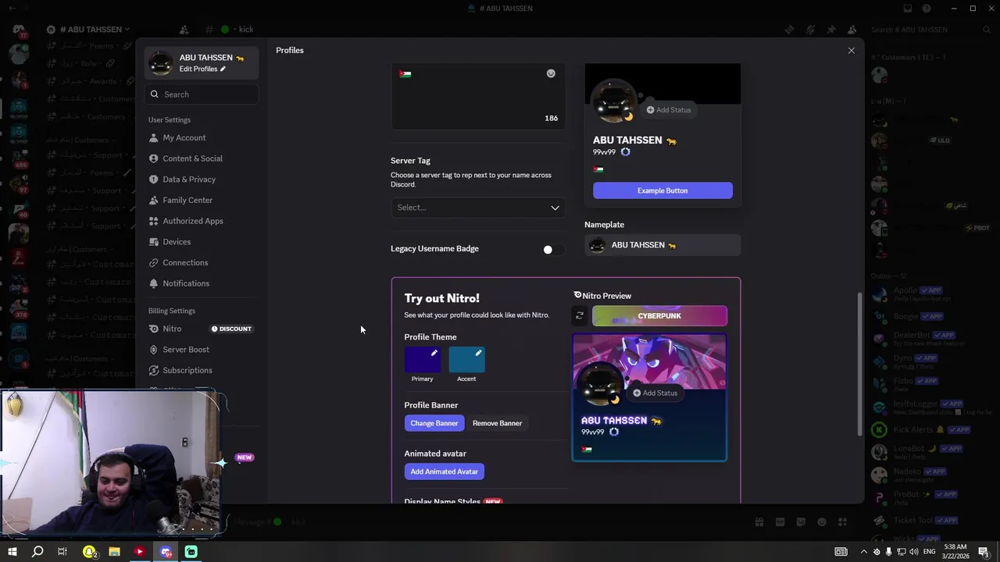This screenshot has height=562, width=1000.
Task: Edit the Primary profile theme color
Action: click(x=423, y=360)
